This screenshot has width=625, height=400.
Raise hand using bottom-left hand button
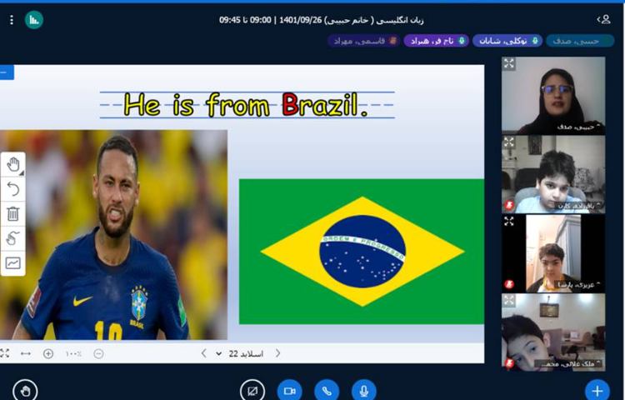click(25, 390)
